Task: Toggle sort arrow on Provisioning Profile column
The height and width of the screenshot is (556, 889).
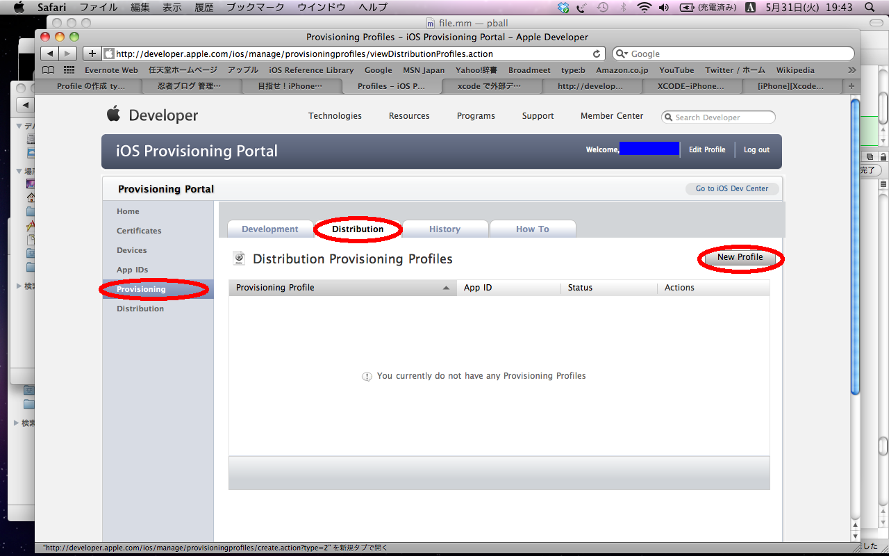Action: click(446, 288)
